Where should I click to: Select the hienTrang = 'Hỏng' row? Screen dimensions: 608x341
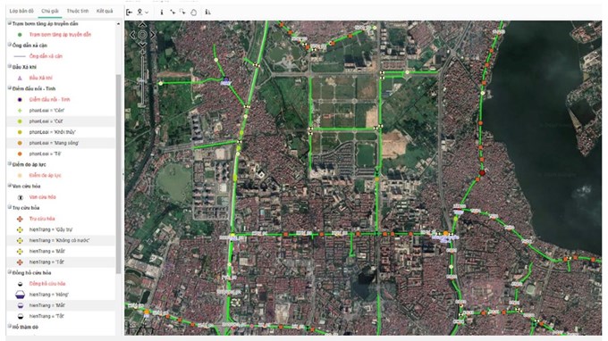[61, 295]
